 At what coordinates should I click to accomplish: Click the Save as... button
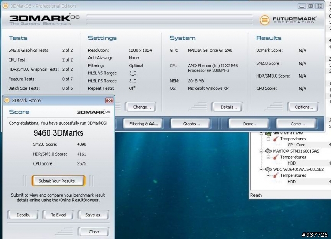94,215
